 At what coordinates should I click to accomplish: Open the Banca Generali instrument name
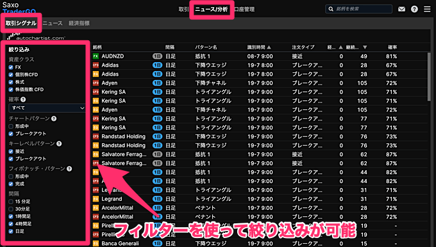[120, 243]
